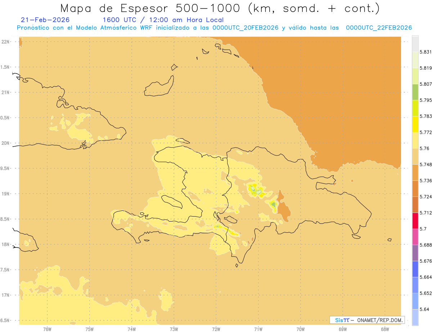Click the 76W longitude axis label
Image resolution: width=432 pixels, height=334 pixels.
(x=47, y=329)
